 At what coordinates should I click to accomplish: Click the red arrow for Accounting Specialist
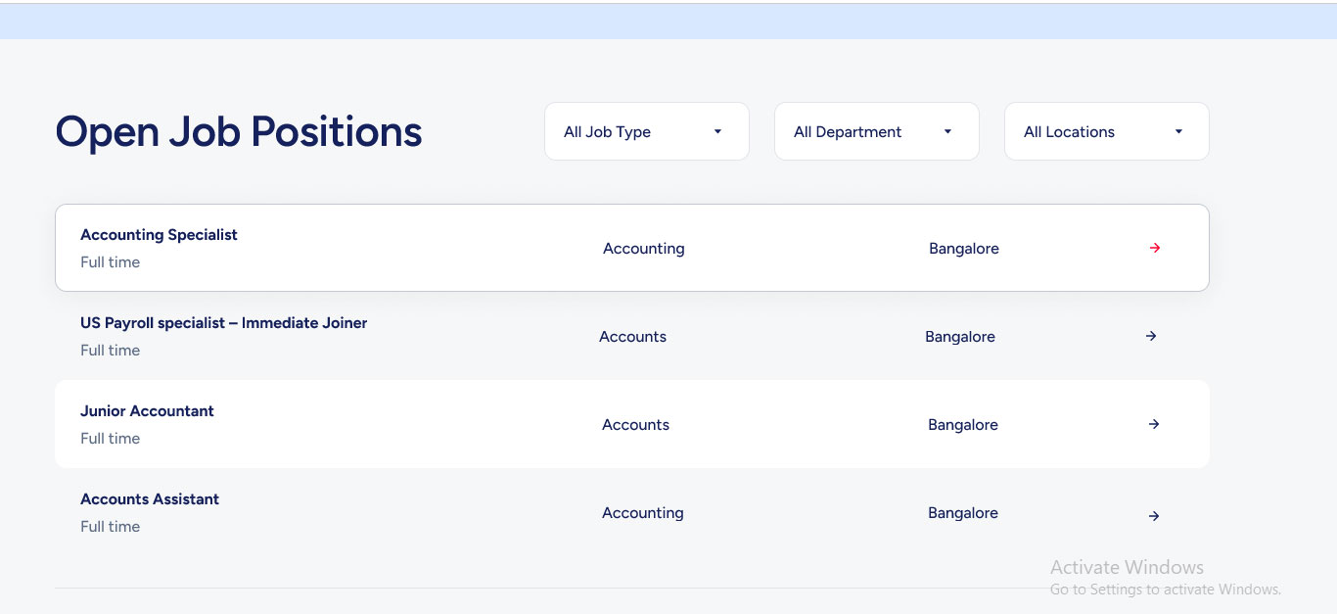(x=1155, y=248)
